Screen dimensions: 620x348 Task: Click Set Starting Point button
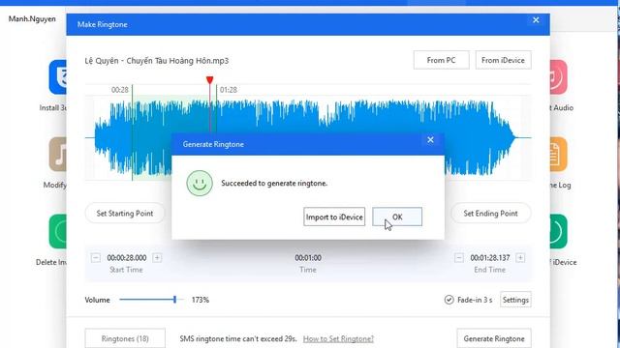coord(125,213)
